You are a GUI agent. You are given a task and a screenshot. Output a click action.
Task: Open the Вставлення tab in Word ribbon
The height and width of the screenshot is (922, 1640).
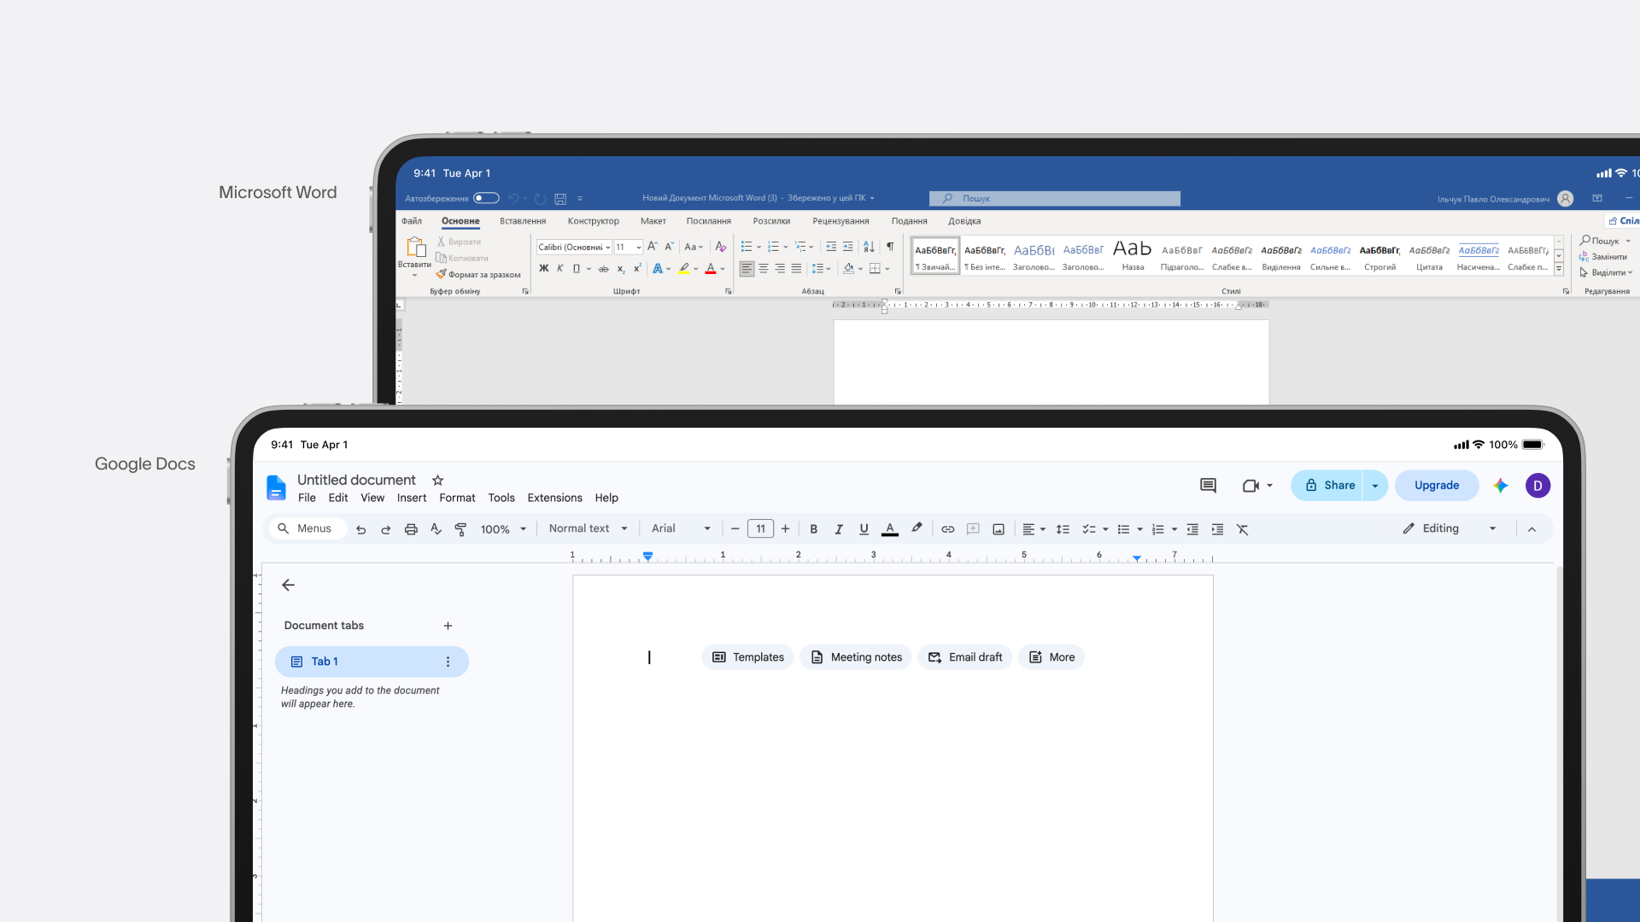pyautogui.click(x=523, y=221)
